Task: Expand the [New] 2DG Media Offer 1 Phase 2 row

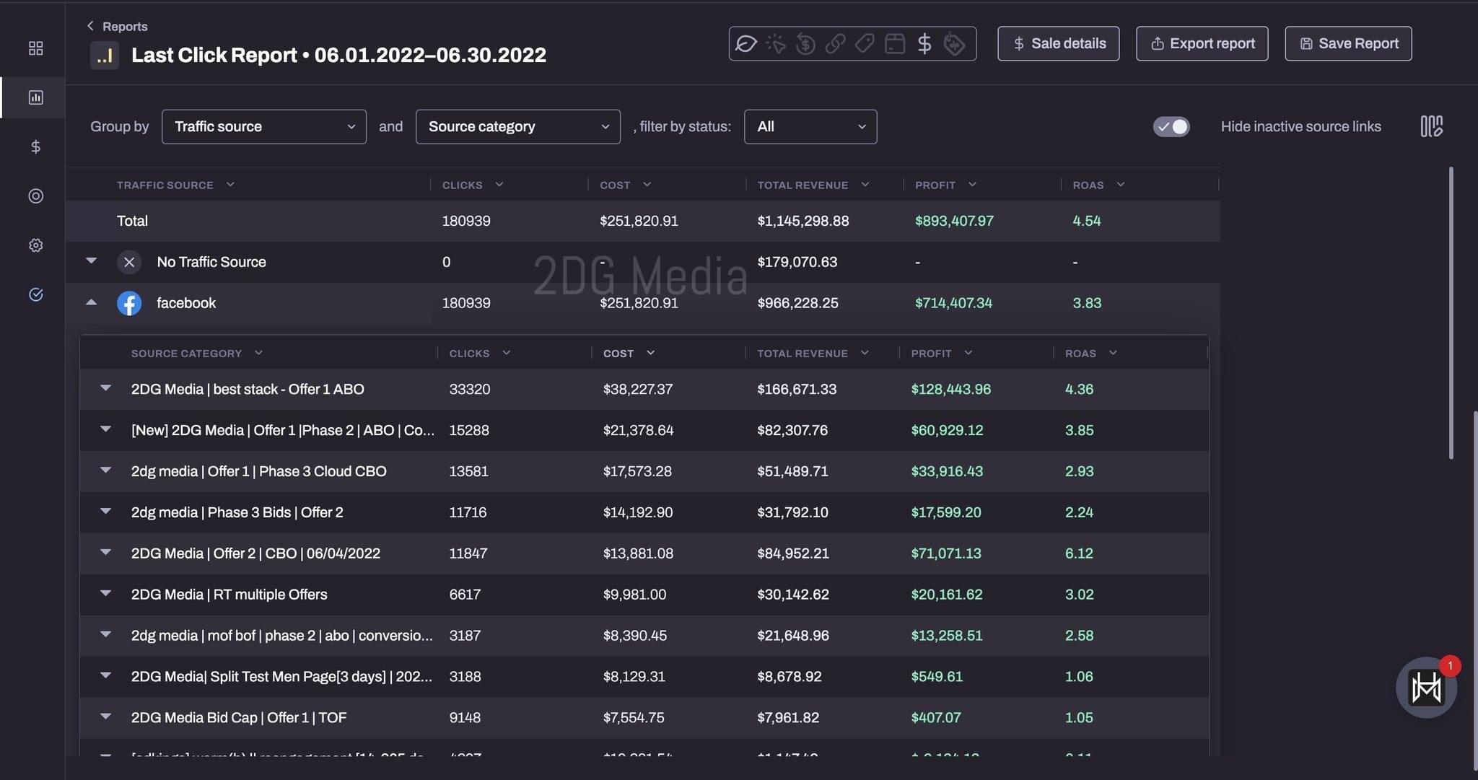Action: point(105,429)
